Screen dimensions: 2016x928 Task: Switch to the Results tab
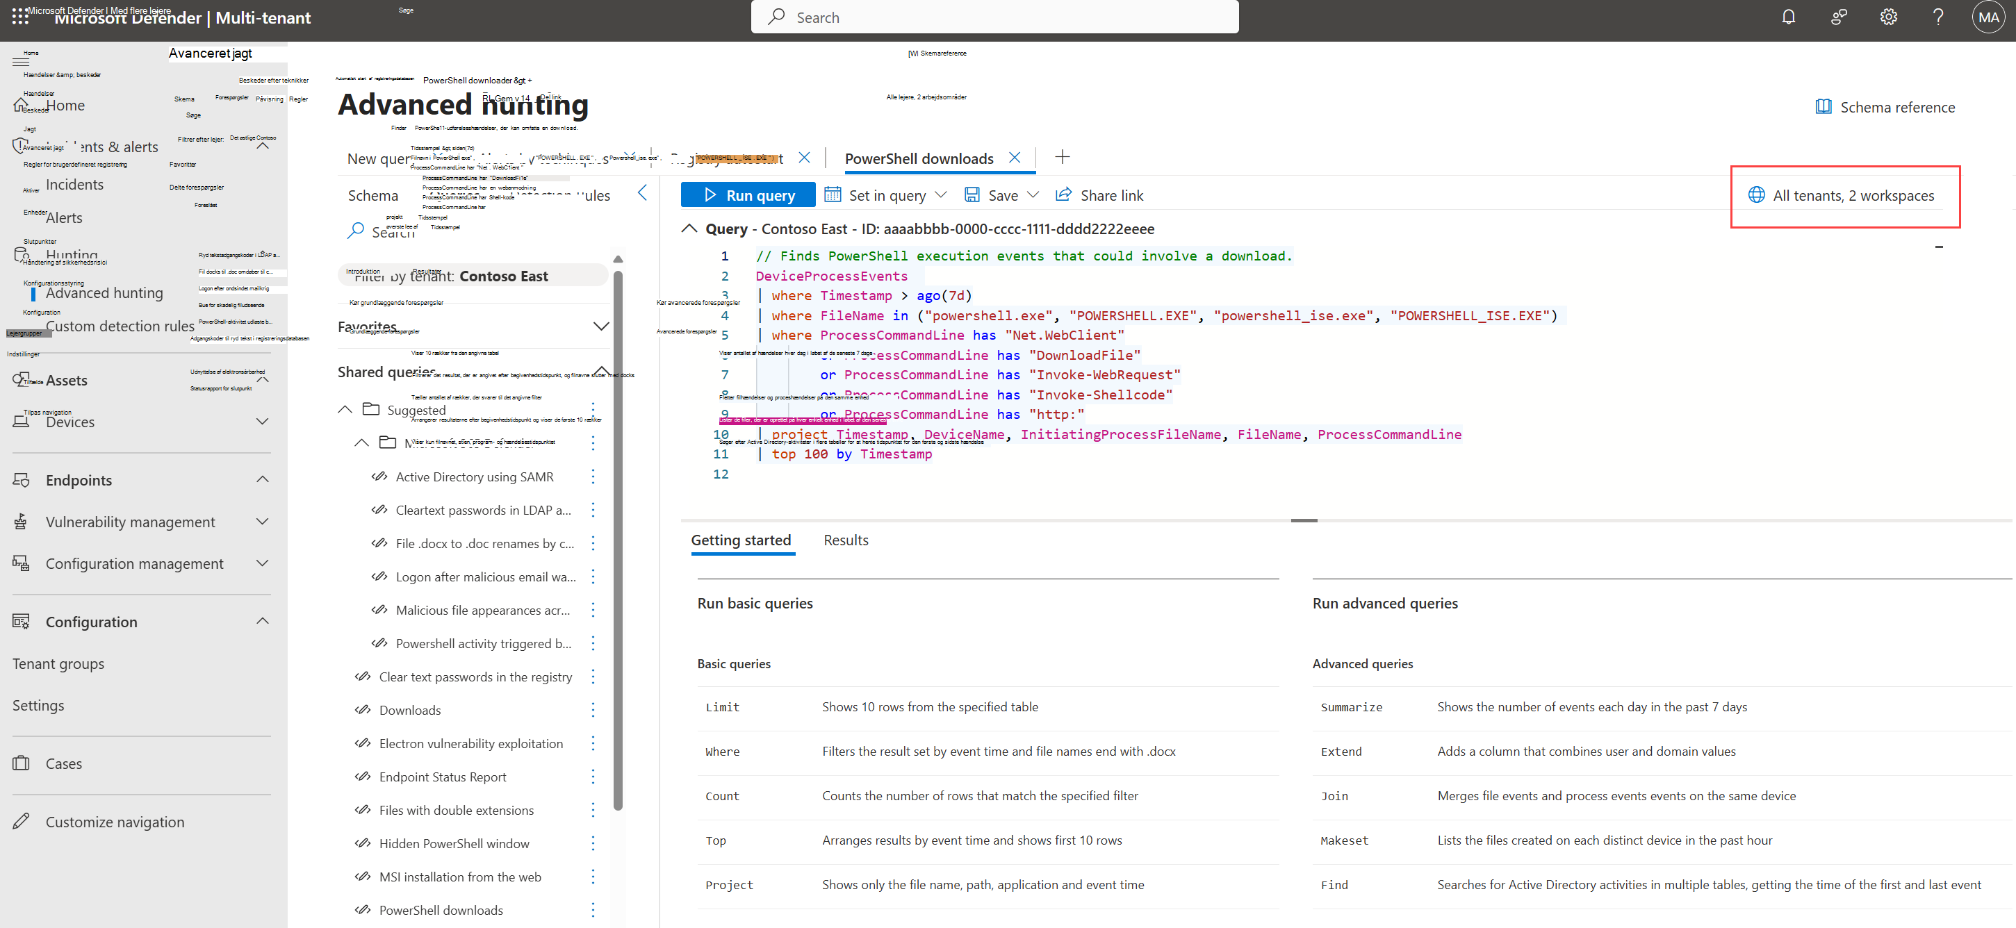click(845, 540)
